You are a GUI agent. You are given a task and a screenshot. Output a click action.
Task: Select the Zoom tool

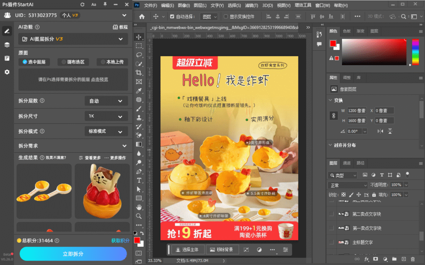139,216
